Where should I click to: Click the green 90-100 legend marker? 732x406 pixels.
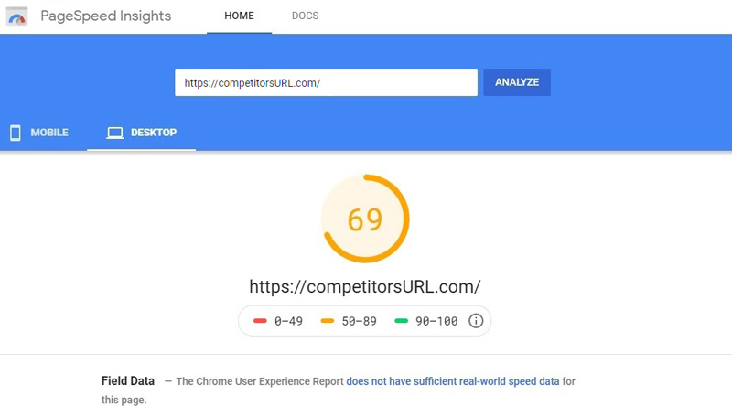[x=401, y=321]
